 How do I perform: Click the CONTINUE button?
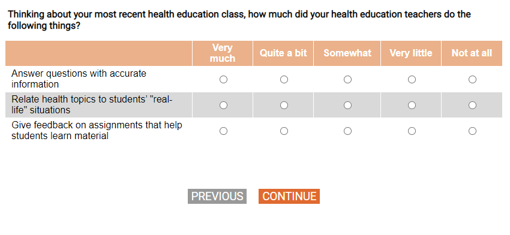point(289,196)
